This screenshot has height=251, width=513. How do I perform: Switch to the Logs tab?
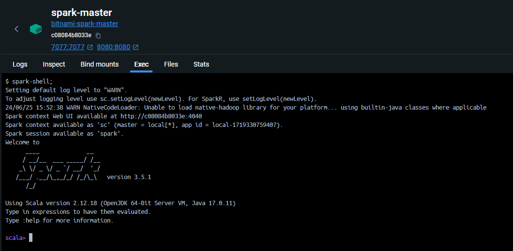[x=20, y=64]
